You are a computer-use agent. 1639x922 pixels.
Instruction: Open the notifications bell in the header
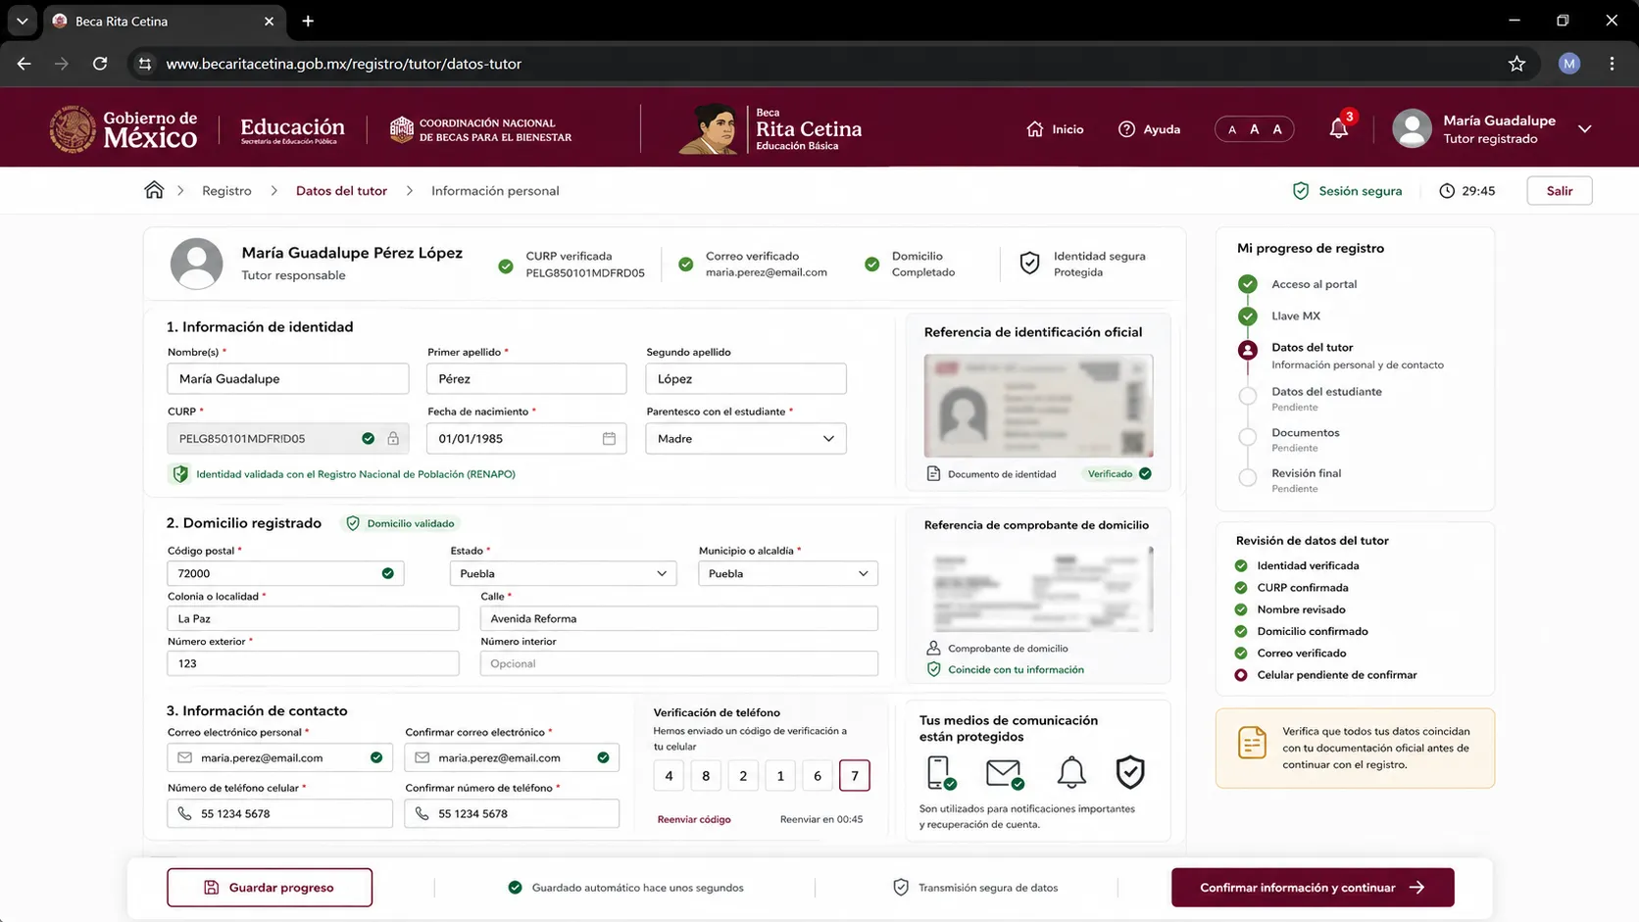1338,129
